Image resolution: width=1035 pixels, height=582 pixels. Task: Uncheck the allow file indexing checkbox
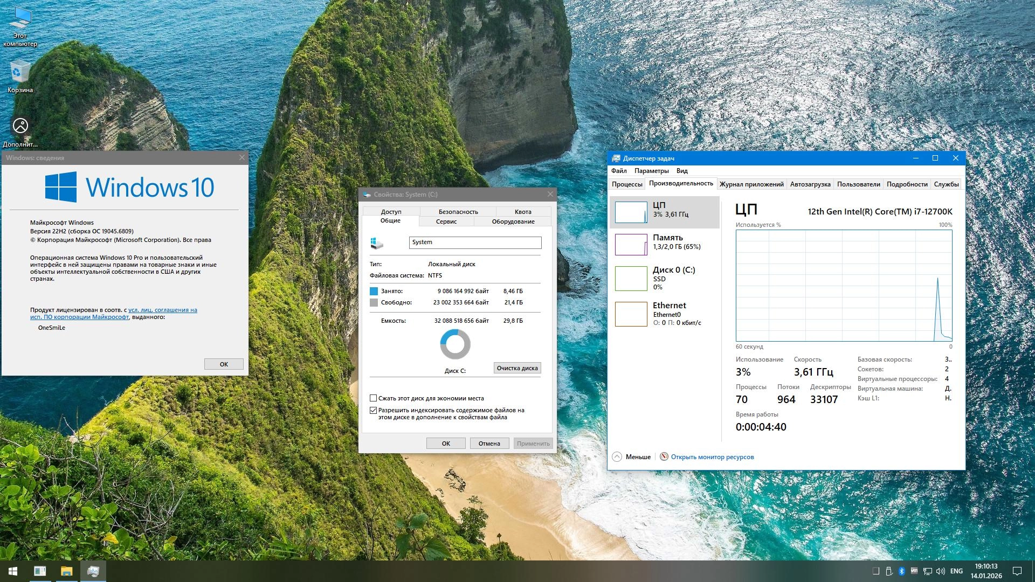click(373, 410)
